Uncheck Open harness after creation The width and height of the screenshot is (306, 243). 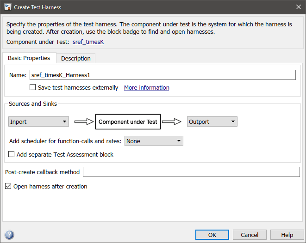point(8,186)
